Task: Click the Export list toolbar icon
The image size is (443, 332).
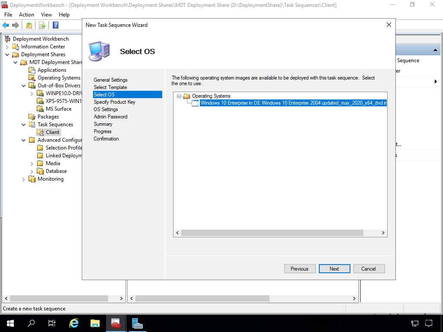Action: 42,25
